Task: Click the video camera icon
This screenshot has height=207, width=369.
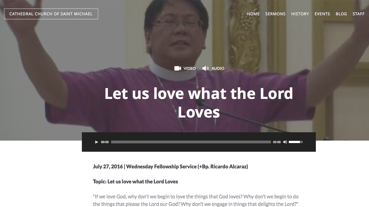Action: click(x=178, y=68)
